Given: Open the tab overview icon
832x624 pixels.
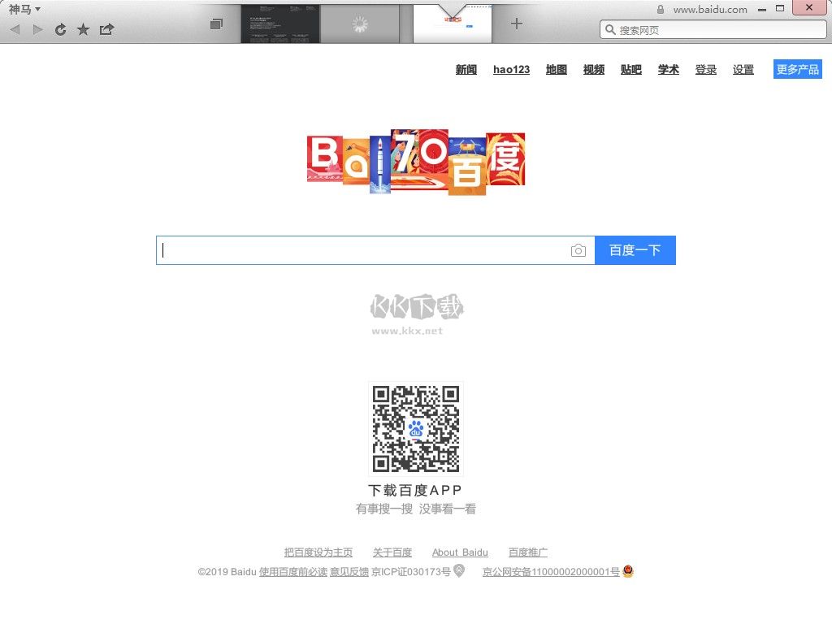Looking at the screenshot, I should (x=216, y=24).
